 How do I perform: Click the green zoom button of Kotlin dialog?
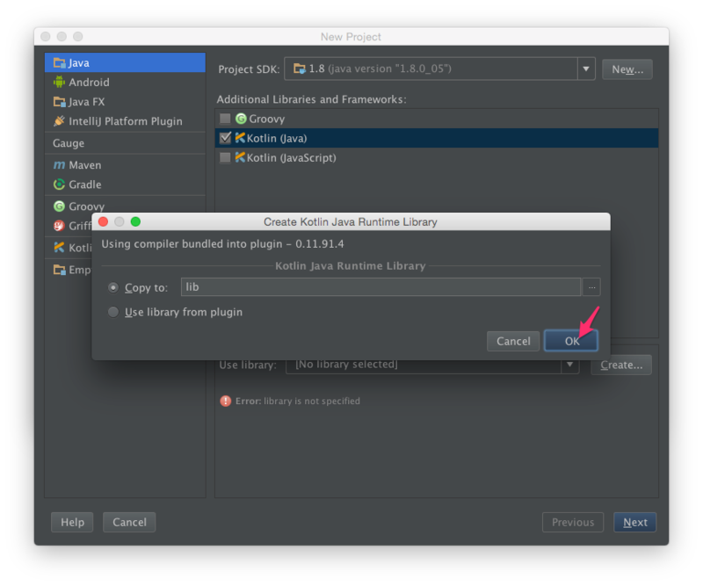pos(135,221)
